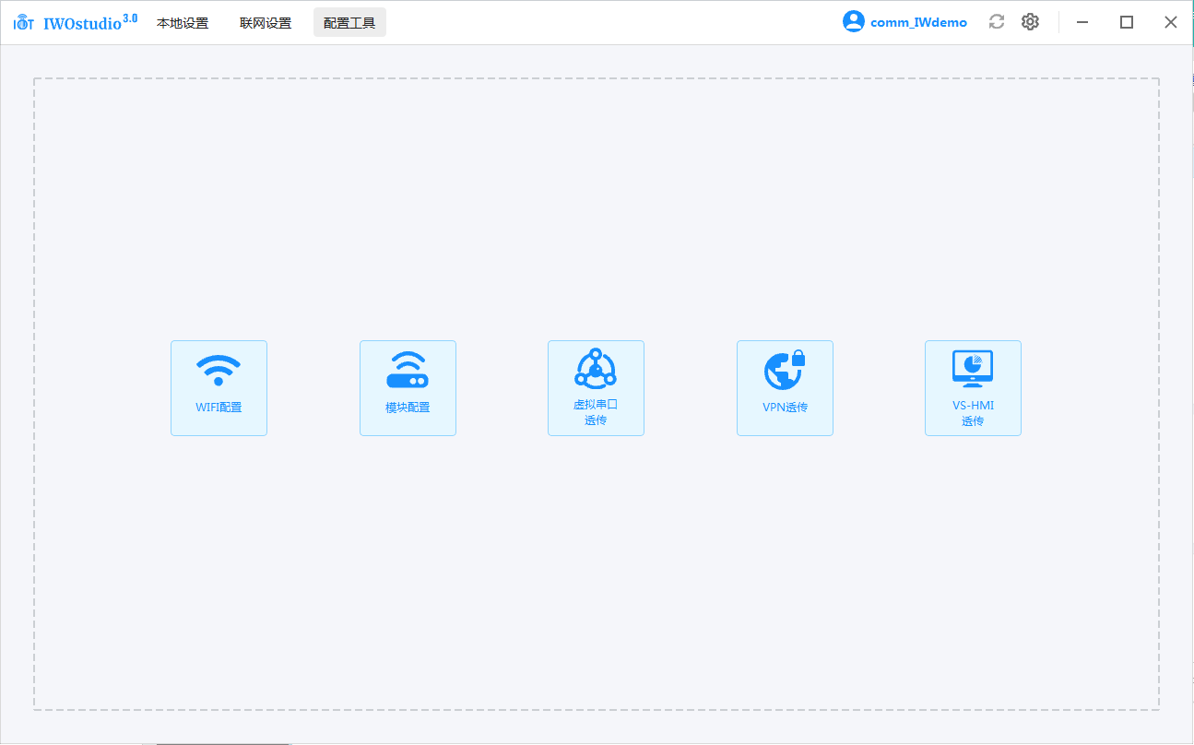Image resolution: width=1194 pixels, height=745 pixels.
Task: Click the user avatar icon
Action: pos(853,22)
